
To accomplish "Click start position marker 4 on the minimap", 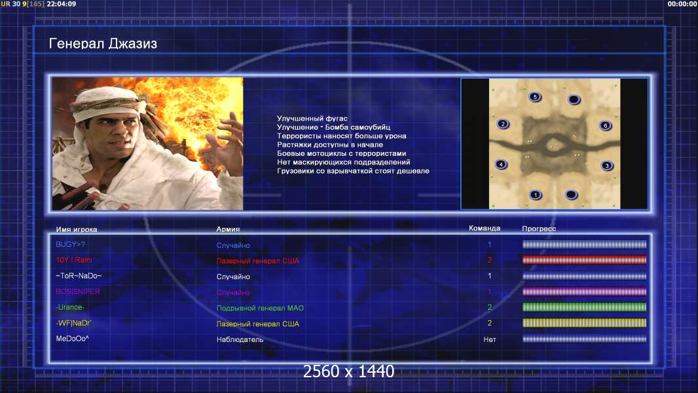I will (501, 164).
